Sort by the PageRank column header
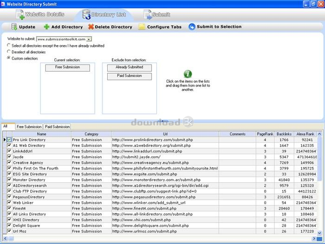325x244 pixels. pyautogui.click(x=265, y=134)
